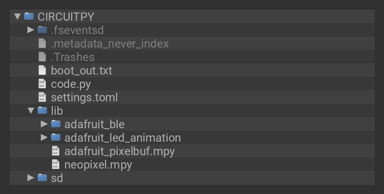384x194 pixels.
Task: Select the settings.toml file name
Action: [x=84, y=97]
